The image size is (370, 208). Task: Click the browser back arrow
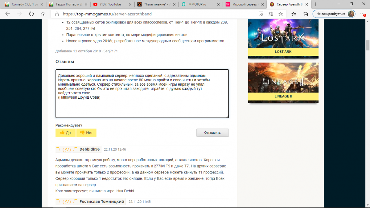click(8, 14)
